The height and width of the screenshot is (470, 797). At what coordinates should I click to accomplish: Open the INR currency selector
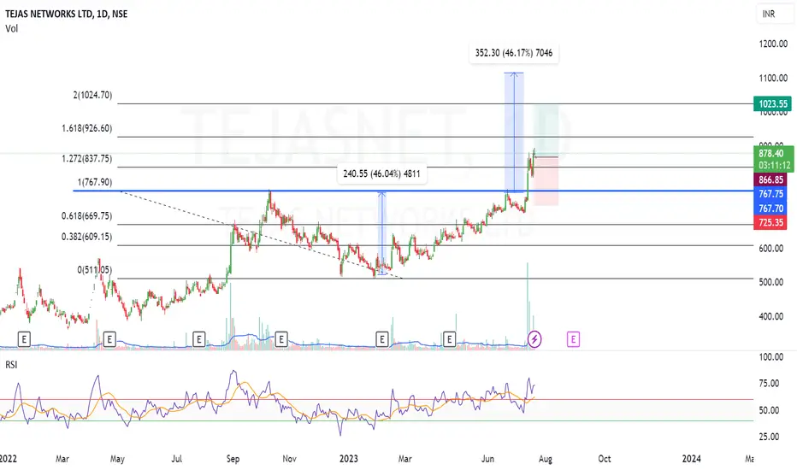[774, 14]
